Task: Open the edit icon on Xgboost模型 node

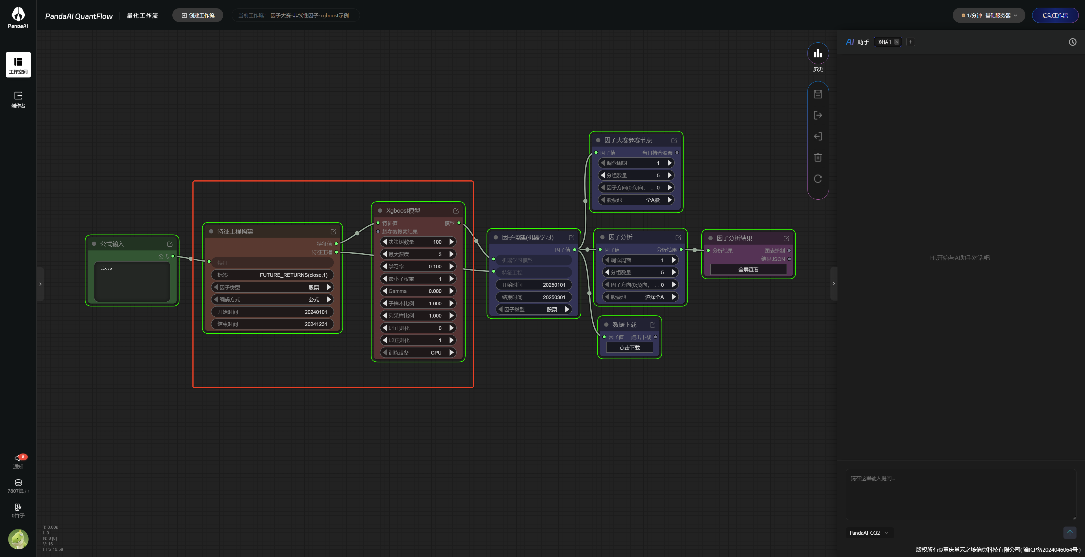Action: pos(456,211)
